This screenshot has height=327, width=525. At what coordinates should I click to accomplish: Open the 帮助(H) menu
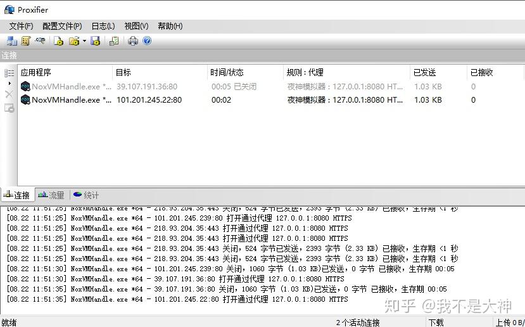click(170, 26)
